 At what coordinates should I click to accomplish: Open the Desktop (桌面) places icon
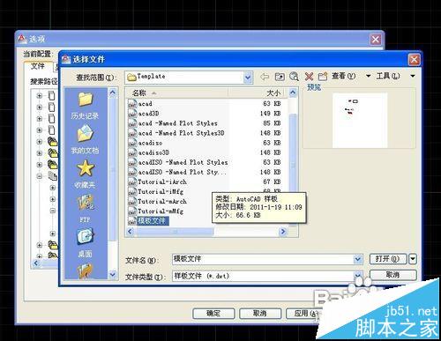[x=86, y=237]
